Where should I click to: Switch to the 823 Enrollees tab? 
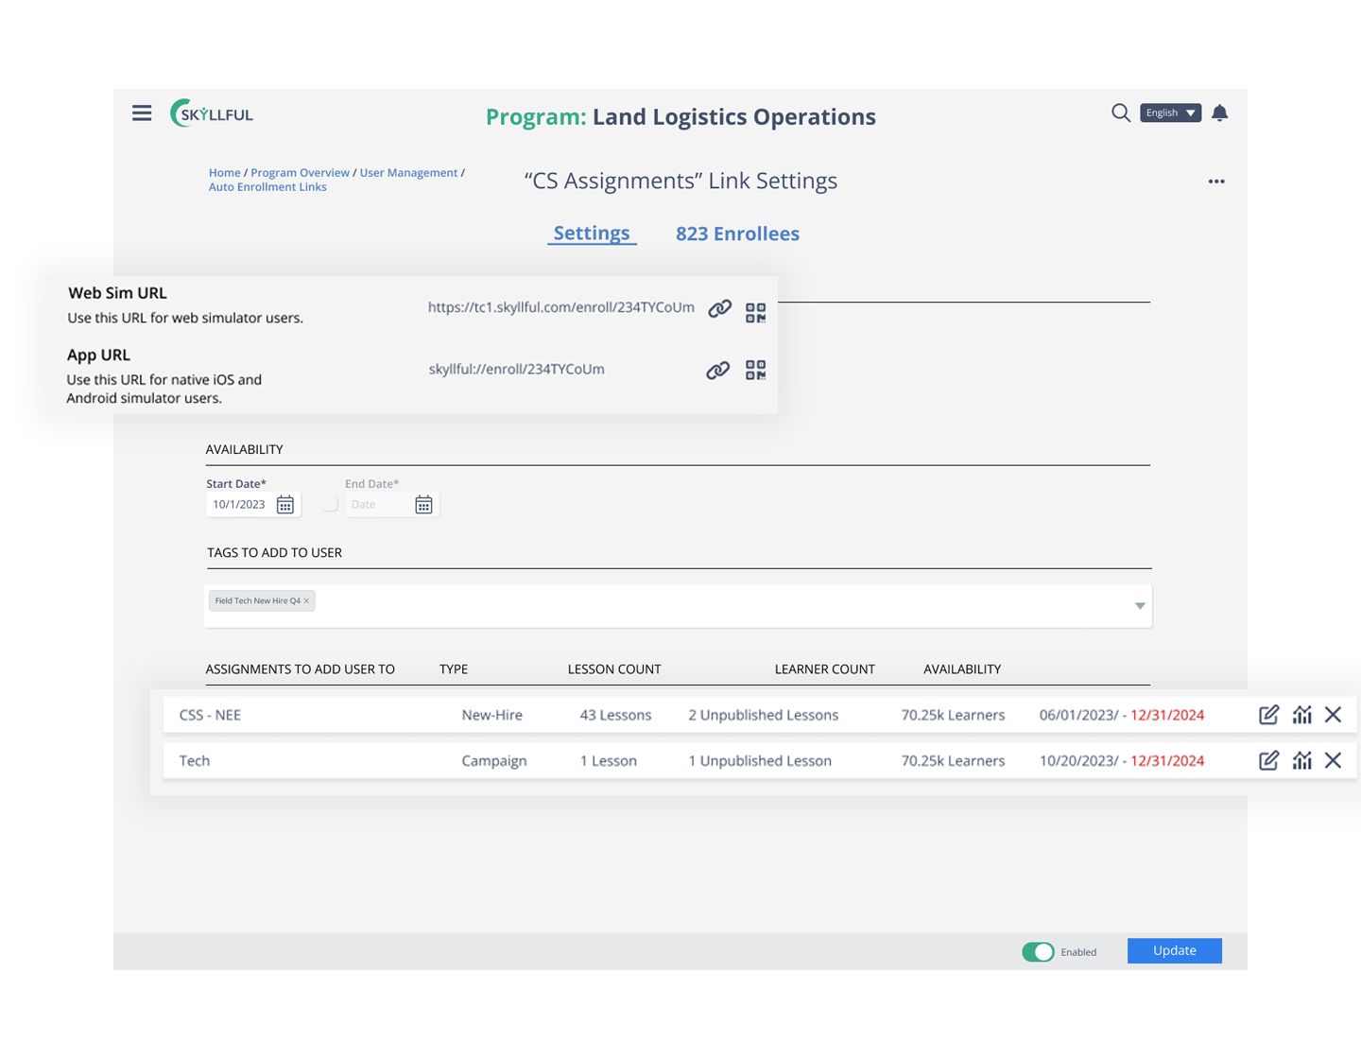737,234
